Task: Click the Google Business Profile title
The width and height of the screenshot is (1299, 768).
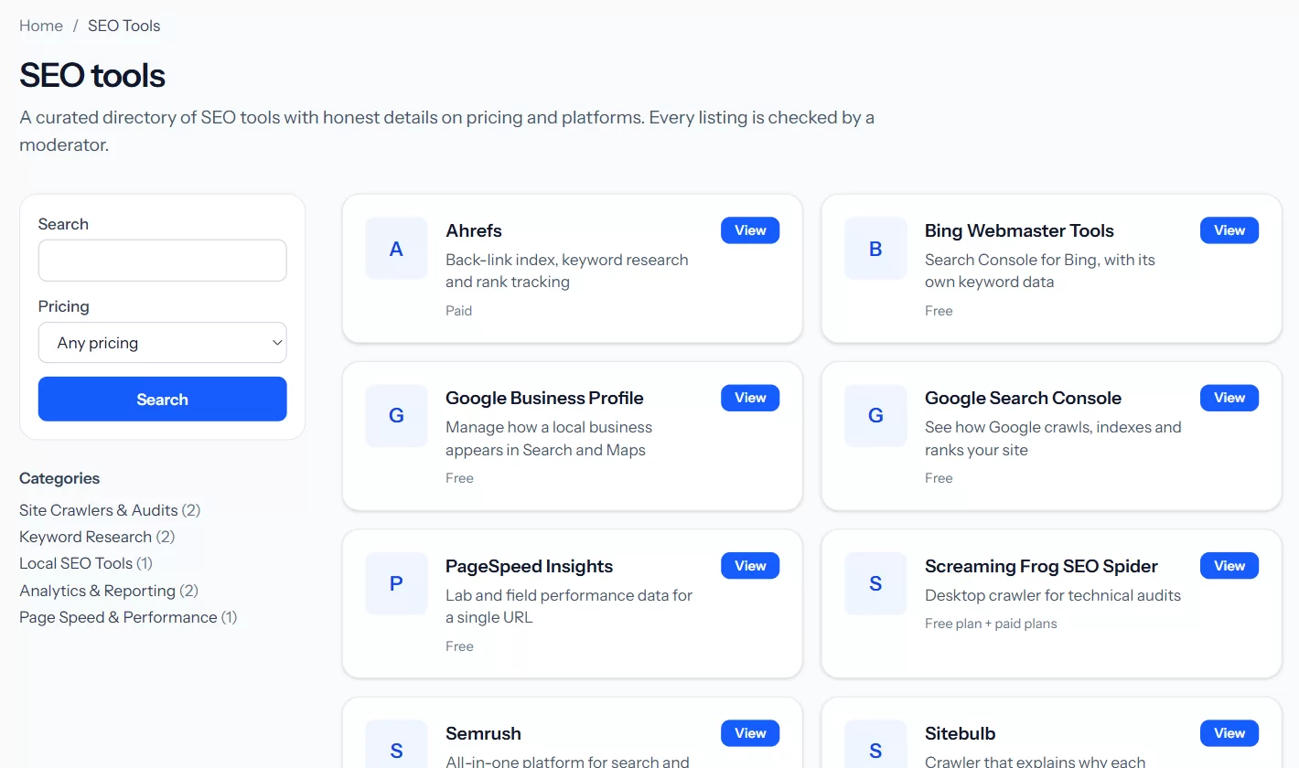Action: coord(544,398)
